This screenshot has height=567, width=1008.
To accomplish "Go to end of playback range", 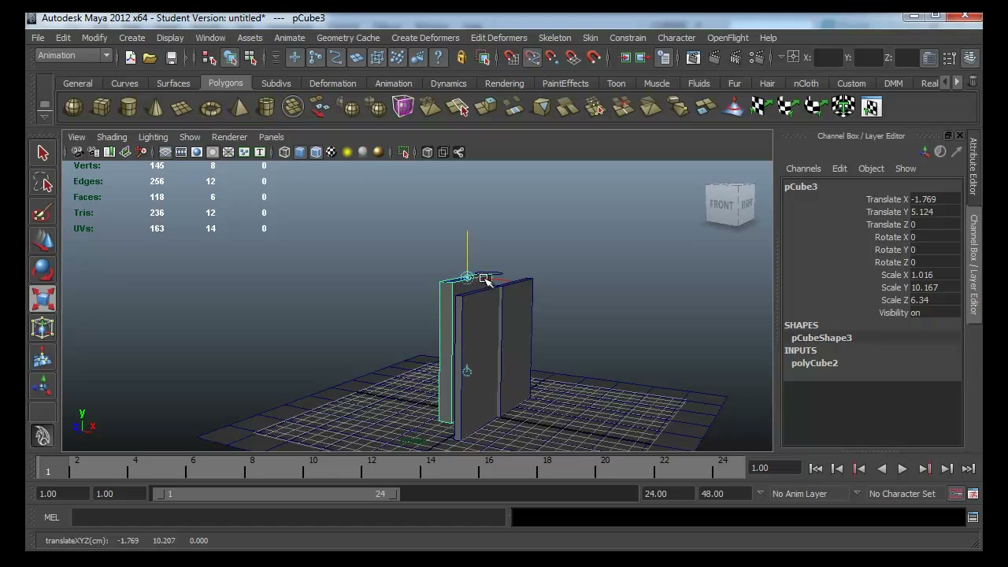I will point(969,469).
